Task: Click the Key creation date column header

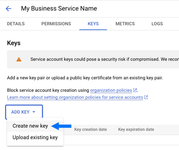Action: point(90,130)
